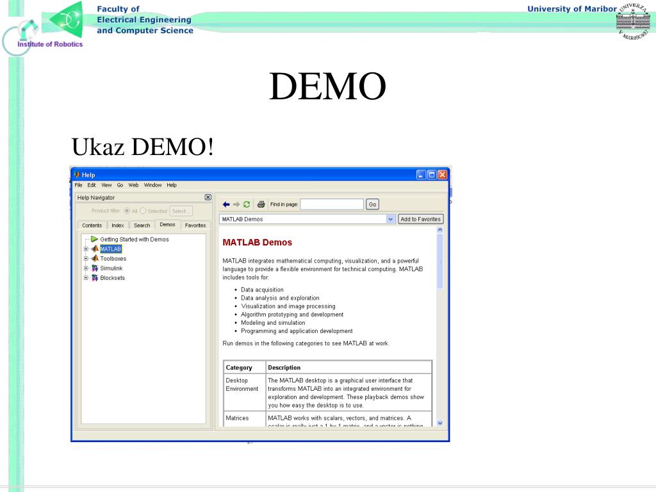Open the File menu

point(78,185)
